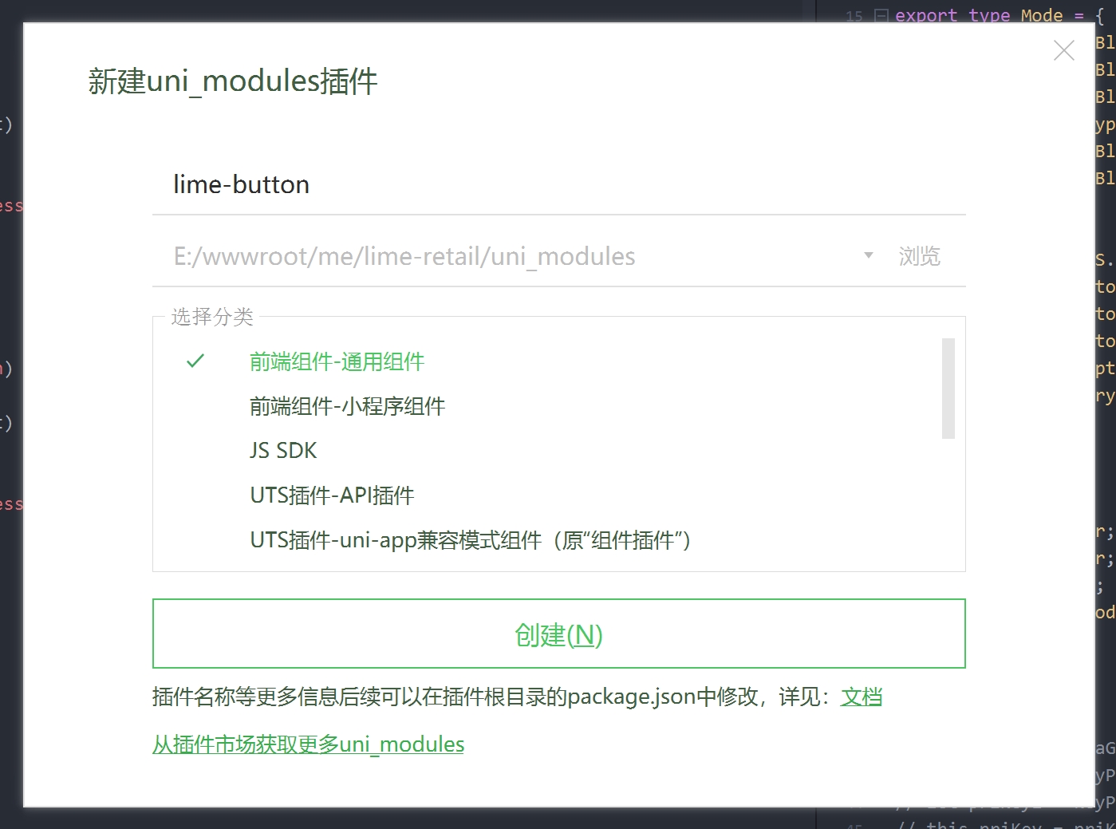Click the 浏览 browse button
This screenshot has height=829, width=1116.
coord(919,256)
